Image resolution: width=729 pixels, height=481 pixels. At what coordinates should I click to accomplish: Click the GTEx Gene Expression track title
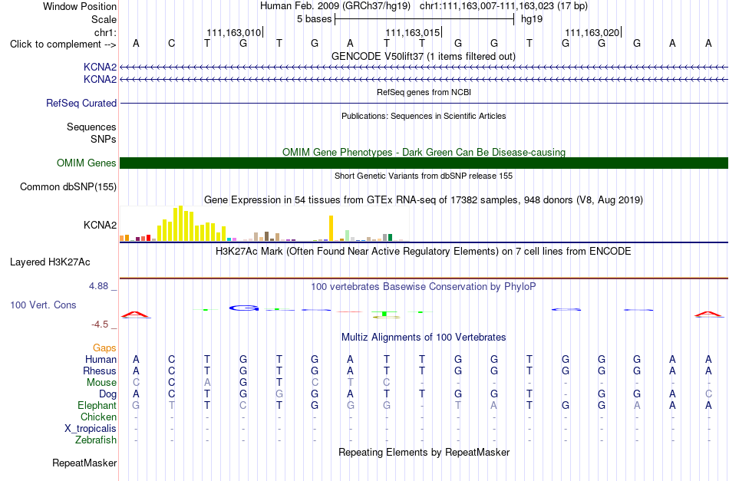click(x=424, y=199)
